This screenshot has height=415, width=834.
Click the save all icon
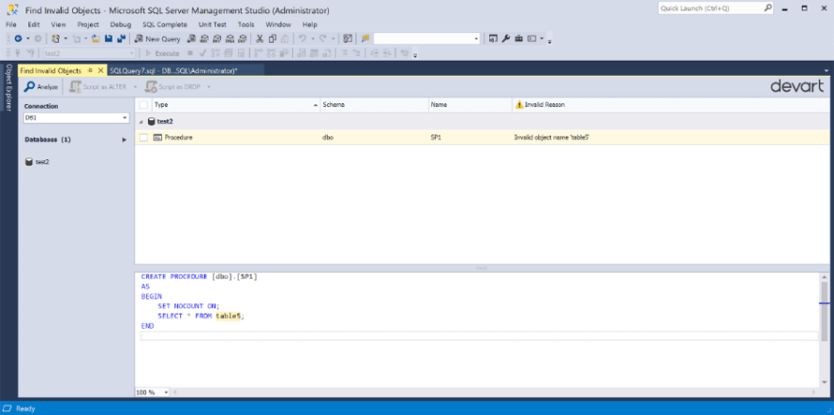(120, 39)
